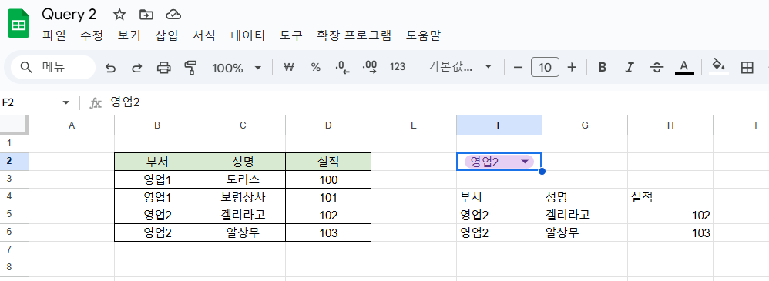The height and width of the screenshot is (281, 769).
Task: Click the font size field showing 10
Action: click(545, 67)
